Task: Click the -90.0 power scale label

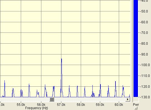Action: [144, 54]
